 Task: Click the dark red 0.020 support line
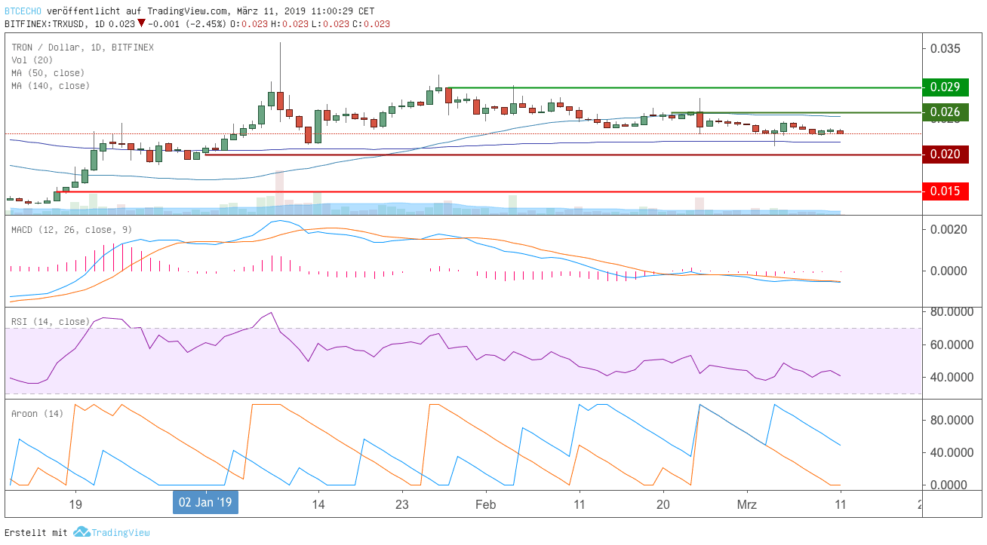pyautogui.click(x=564, y=155)
